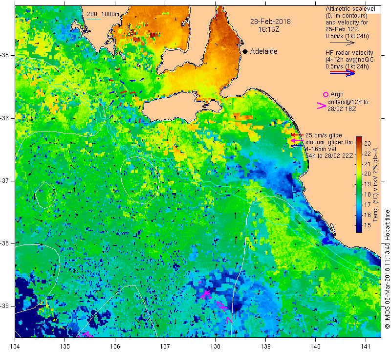Click the '17' colour bar tick label

tap(367, 205)
